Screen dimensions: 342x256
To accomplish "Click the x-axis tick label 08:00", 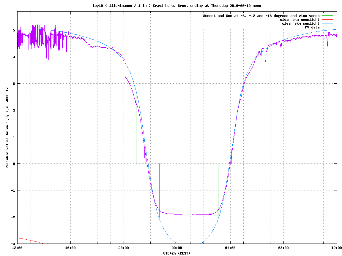I will click(x=283, y=248).
